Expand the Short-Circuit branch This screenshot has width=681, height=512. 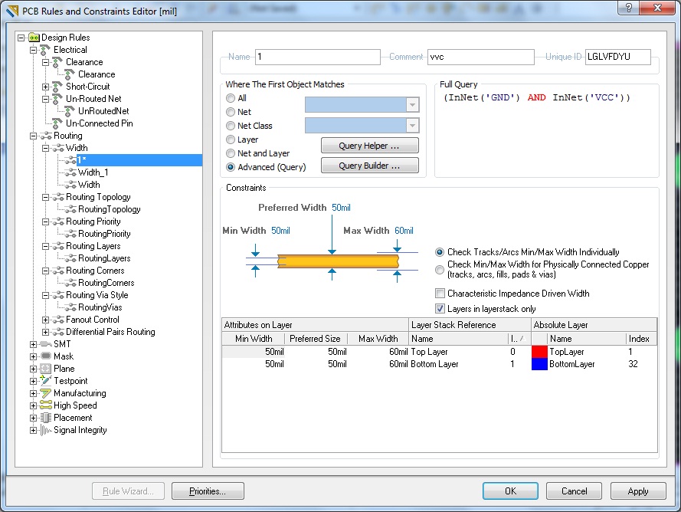tap(46, 87)
